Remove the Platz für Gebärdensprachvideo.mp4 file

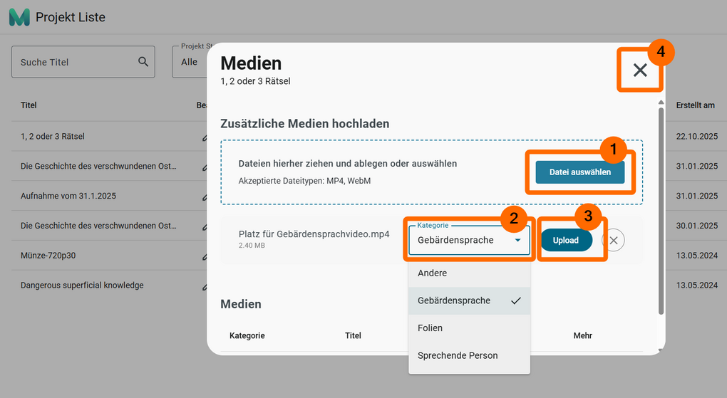(x=613, y=241)
